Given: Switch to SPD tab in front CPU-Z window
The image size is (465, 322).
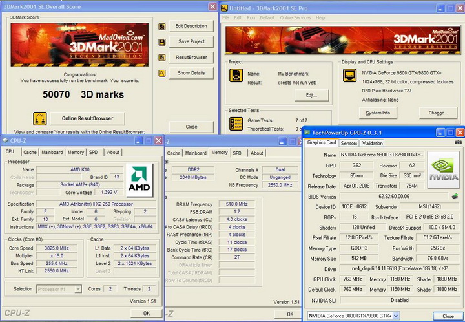Looking at the screenshot, I should click(94, 152).
